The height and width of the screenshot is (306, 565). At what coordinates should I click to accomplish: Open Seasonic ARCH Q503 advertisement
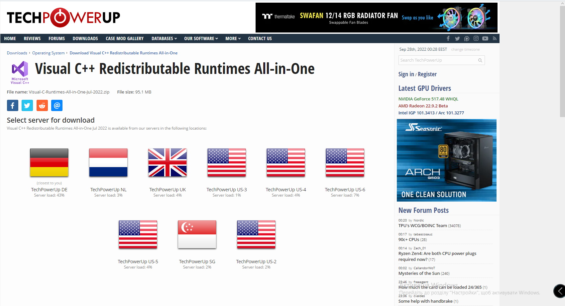[x=447, y=160]
